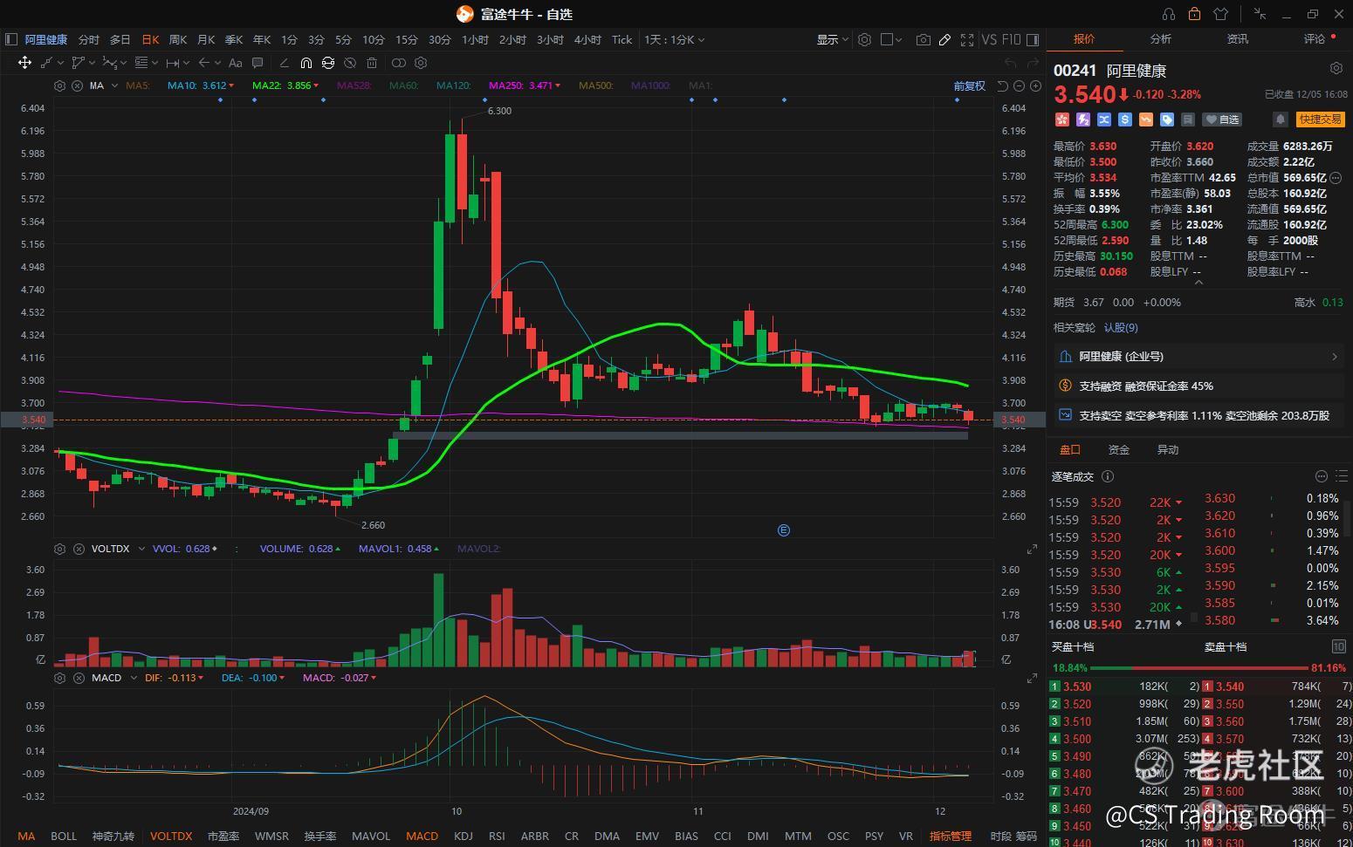
Task: Open the 资讯 news tab
Action: pos(1238,39)
